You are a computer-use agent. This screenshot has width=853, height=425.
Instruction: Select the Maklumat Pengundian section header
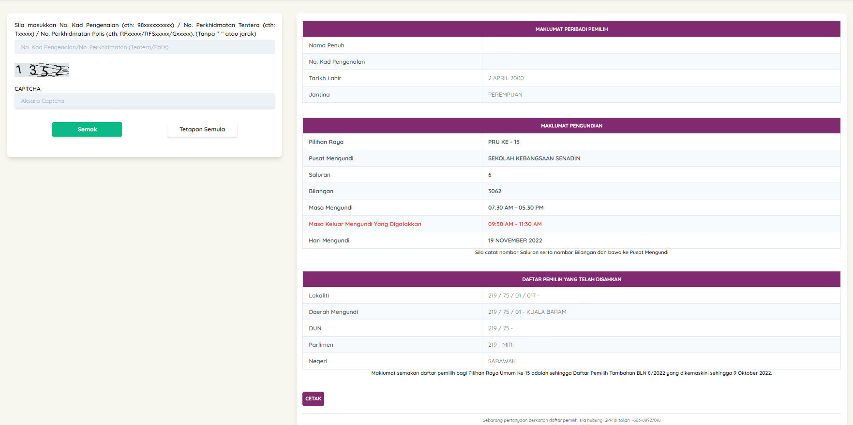pos(571,126)
